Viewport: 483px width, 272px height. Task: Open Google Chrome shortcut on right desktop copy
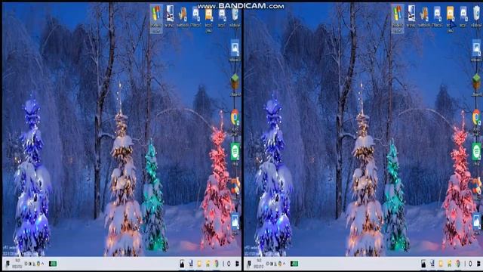(x=476, y=117)
